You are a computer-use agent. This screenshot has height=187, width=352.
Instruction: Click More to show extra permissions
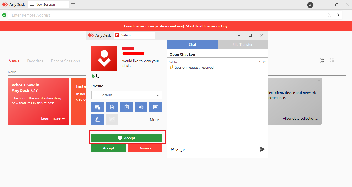(x=154, y=120)
